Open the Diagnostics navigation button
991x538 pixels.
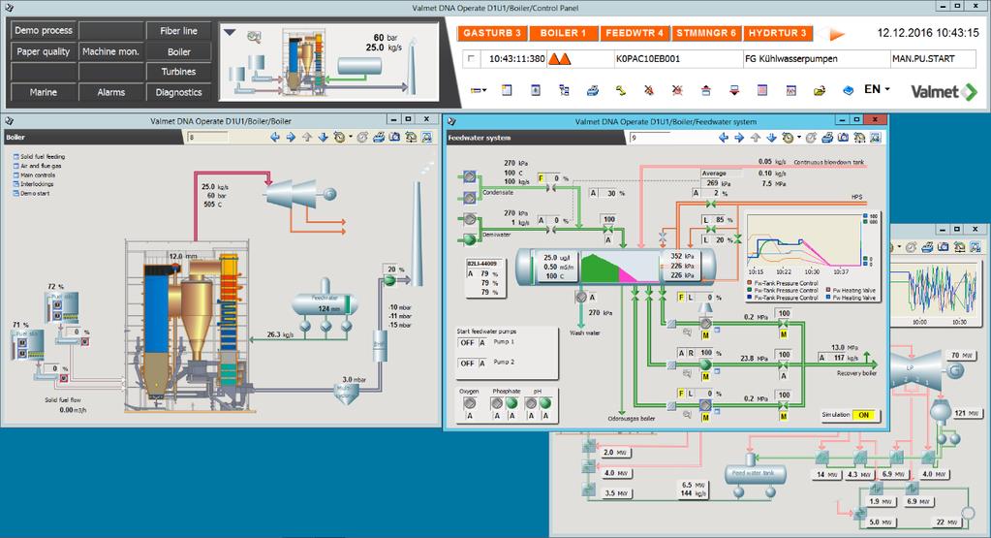point(178,92)
